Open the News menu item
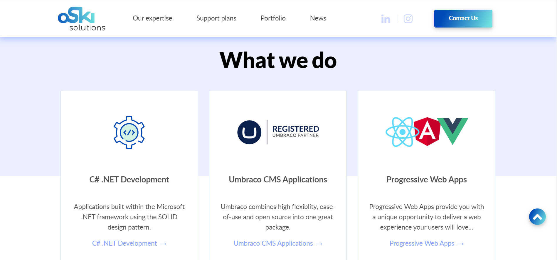Viewport: 557px width, 260px height. tap(318, 18)
